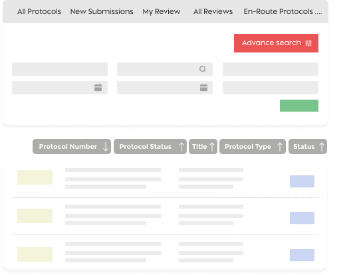Click the Advance search button
This screenshot has width=357, height=275.
[276, 43]
